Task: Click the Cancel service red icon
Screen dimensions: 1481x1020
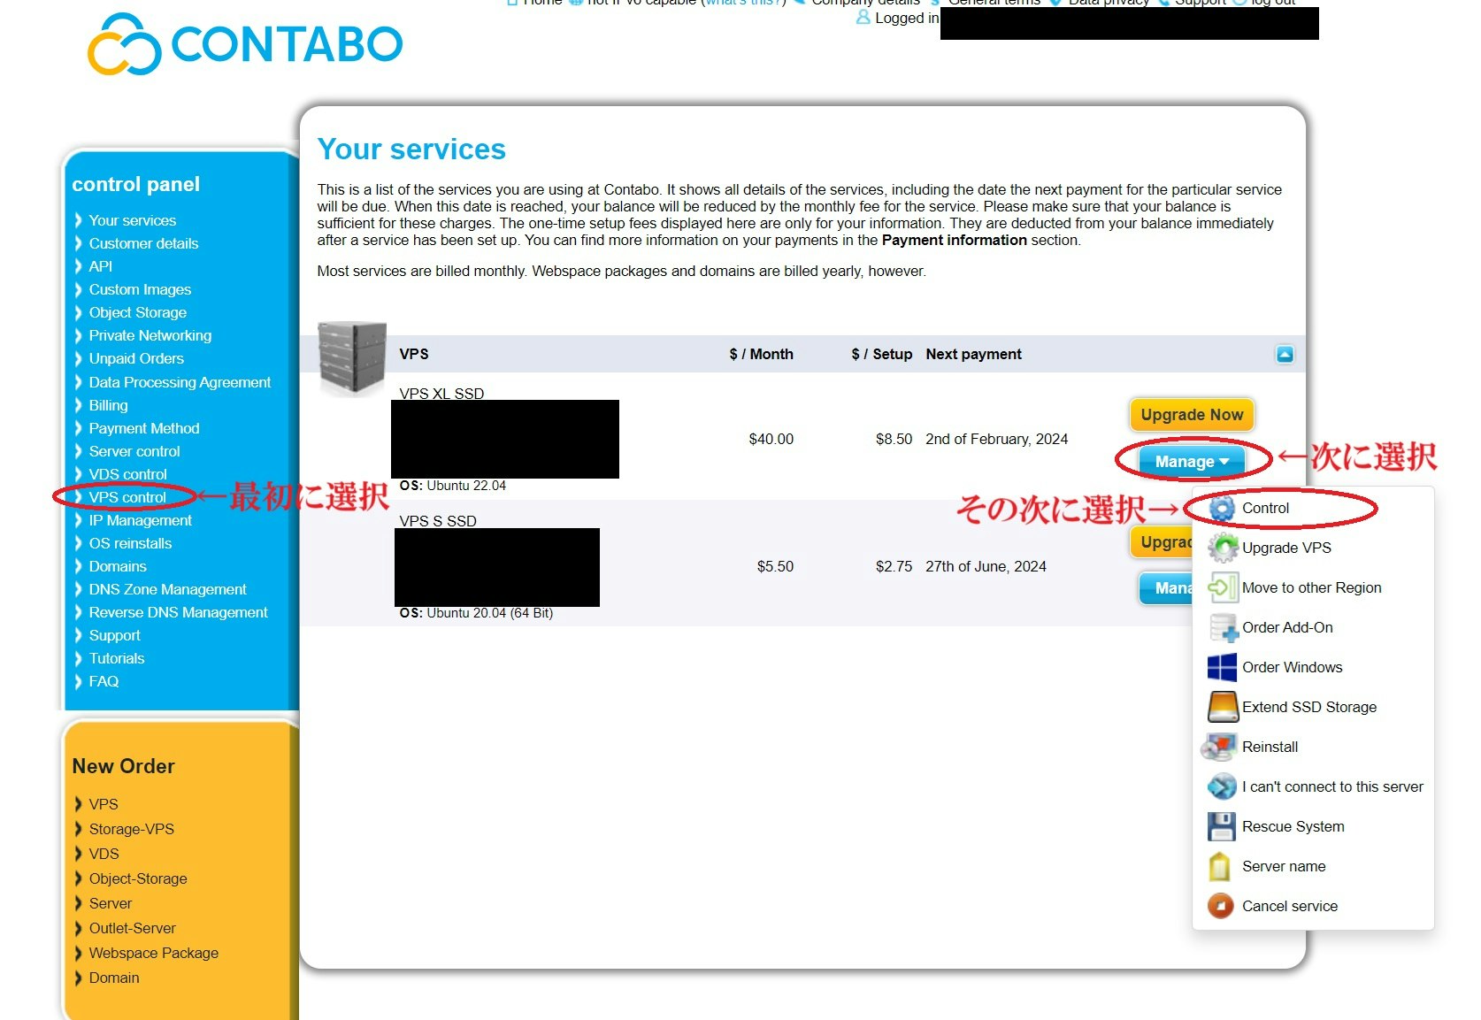Action: click(x=1221, y=906)
